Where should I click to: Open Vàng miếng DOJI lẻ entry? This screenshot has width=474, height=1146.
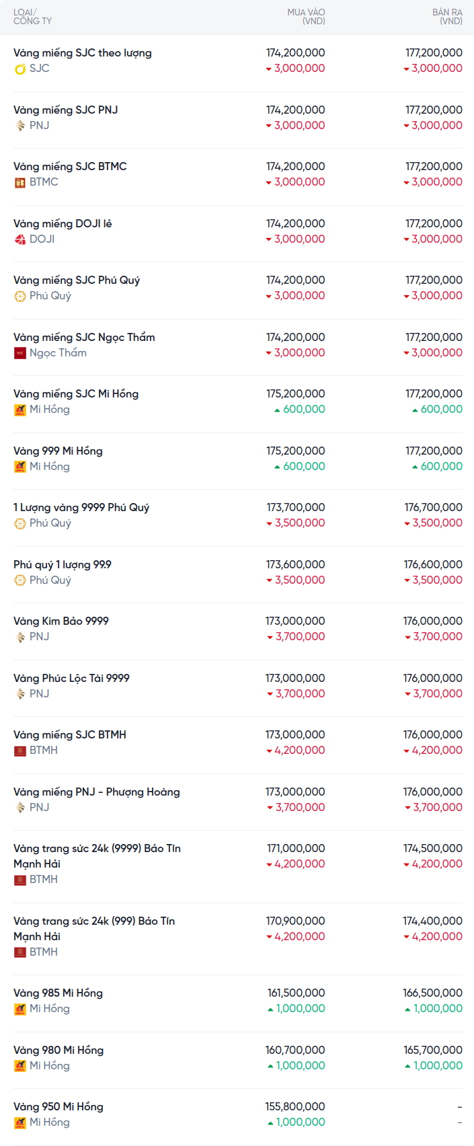click(63, 224)
